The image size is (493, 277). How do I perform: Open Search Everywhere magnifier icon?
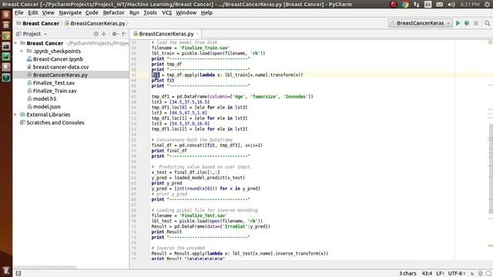487,23
